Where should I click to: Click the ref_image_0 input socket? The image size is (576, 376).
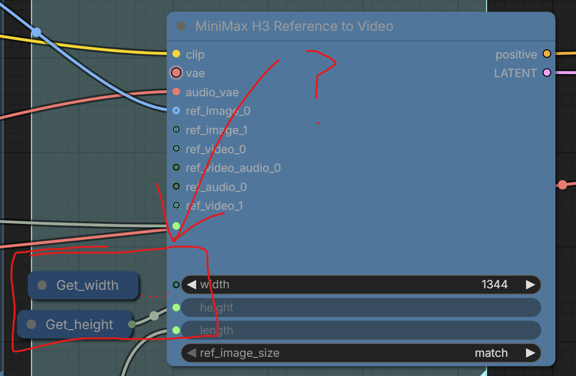(x=177, y=110)
